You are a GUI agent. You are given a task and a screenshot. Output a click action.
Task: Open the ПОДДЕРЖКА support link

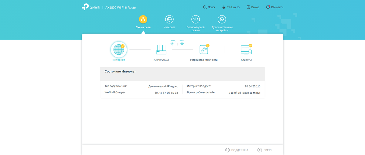click(x=237, y=150)
